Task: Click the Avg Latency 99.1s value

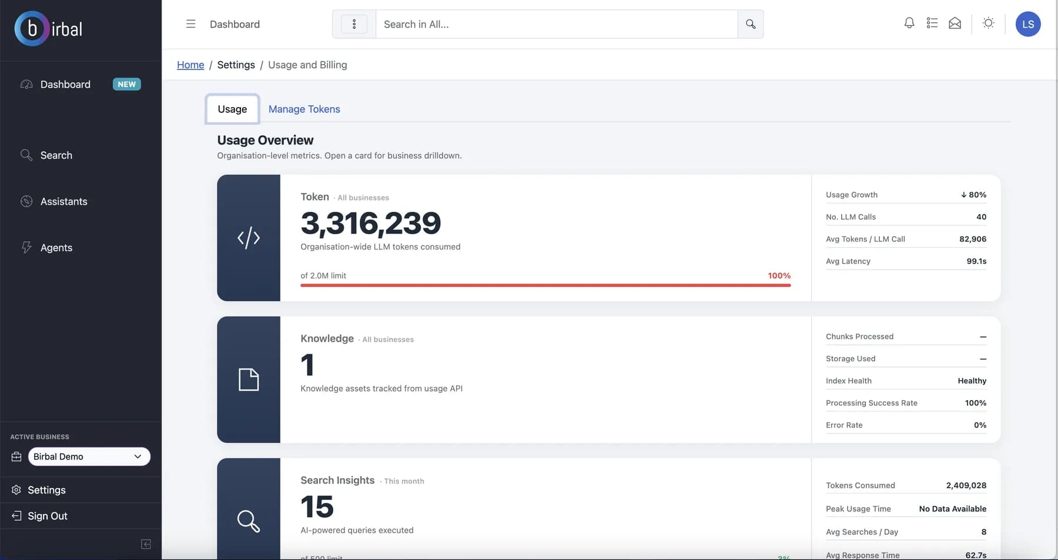Action: [976, 261]
